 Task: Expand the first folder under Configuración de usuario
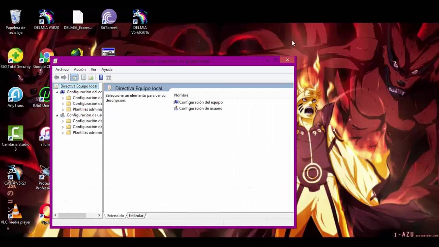click(x=63, y=121)
